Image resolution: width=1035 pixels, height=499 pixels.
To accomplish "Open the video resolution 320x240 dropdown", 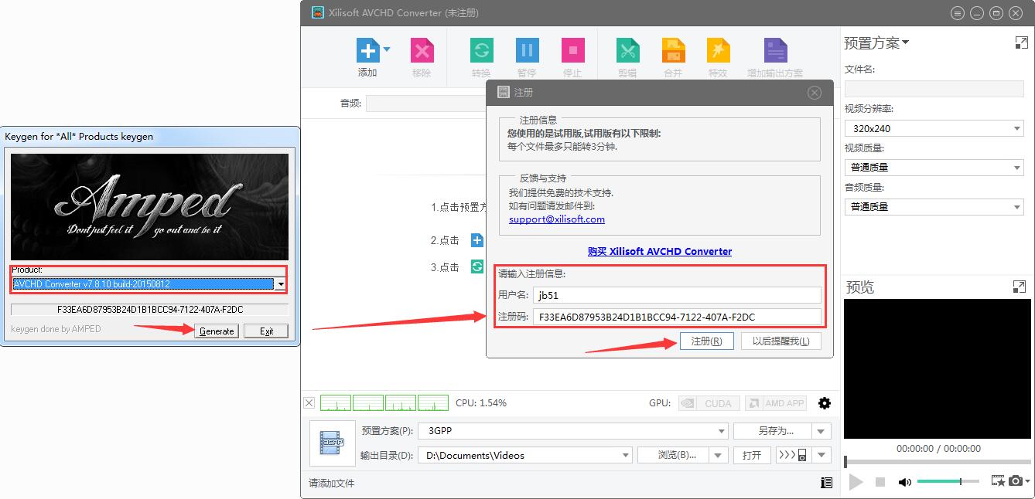I will (x=934, y=128).
